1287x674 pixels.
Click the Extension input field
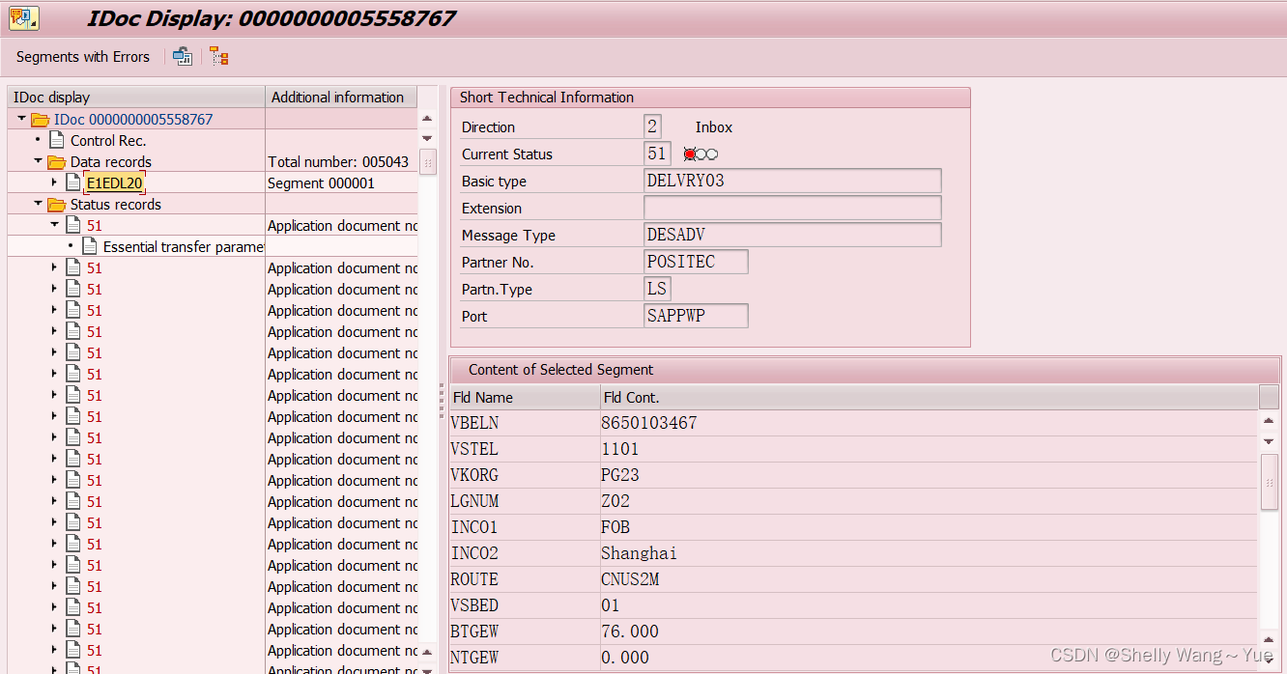[x=792, y=208]
